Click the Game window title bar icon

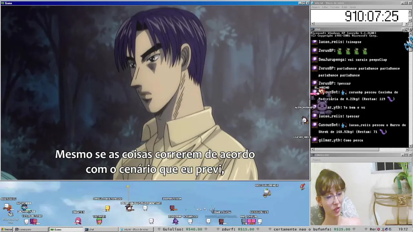click(x=2, y=3)
